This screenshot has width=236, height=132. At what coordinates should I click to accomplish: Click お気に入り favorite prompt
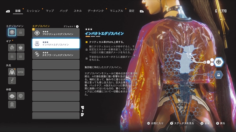coord(155,123)
